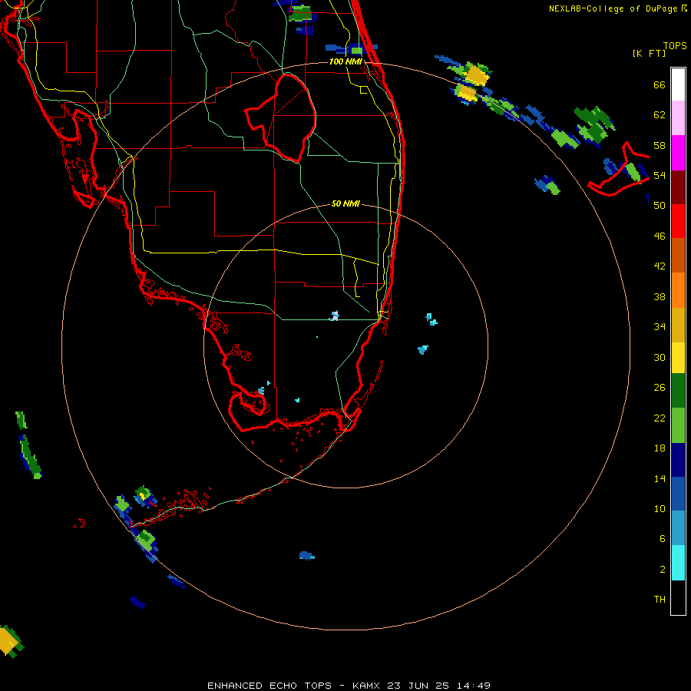Click the legend value 38

click(660, 296)
